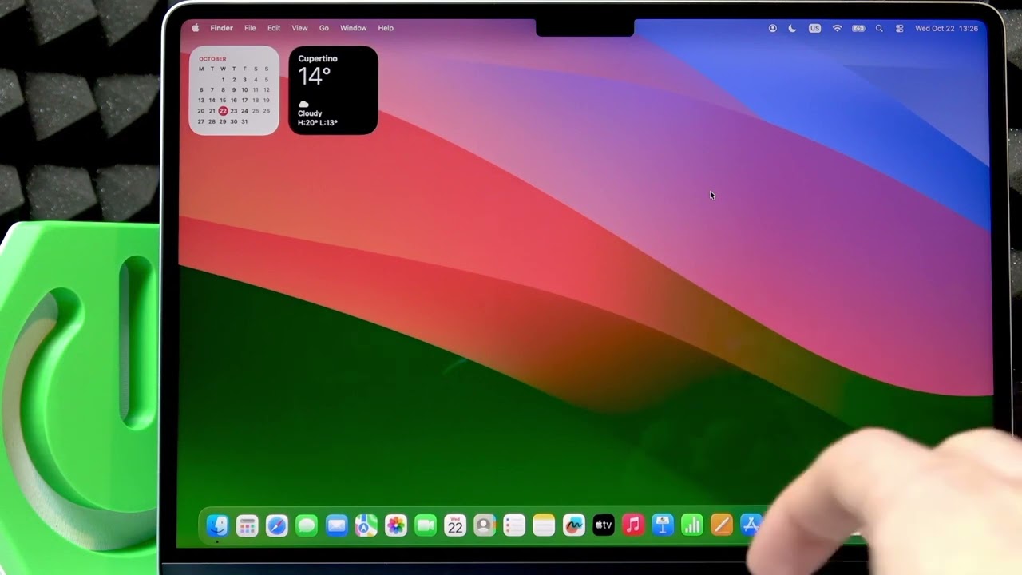
Task: Open the Wi-Fi status menu
Action: 837,28
